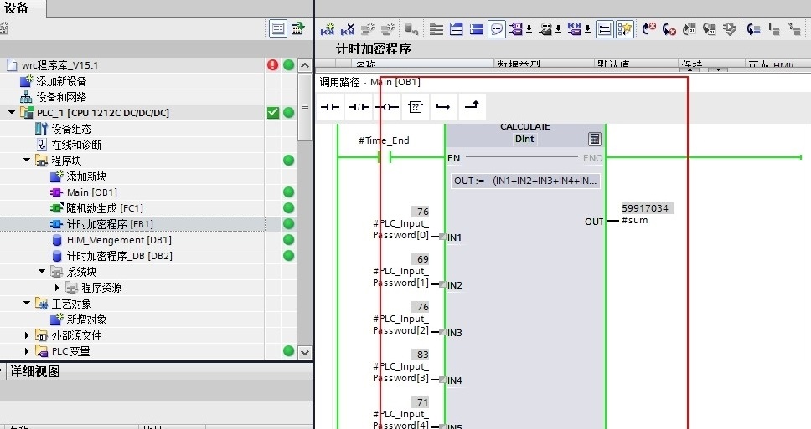Click the OUT := formula field
The image size is (811, 429).
[525, 181]
